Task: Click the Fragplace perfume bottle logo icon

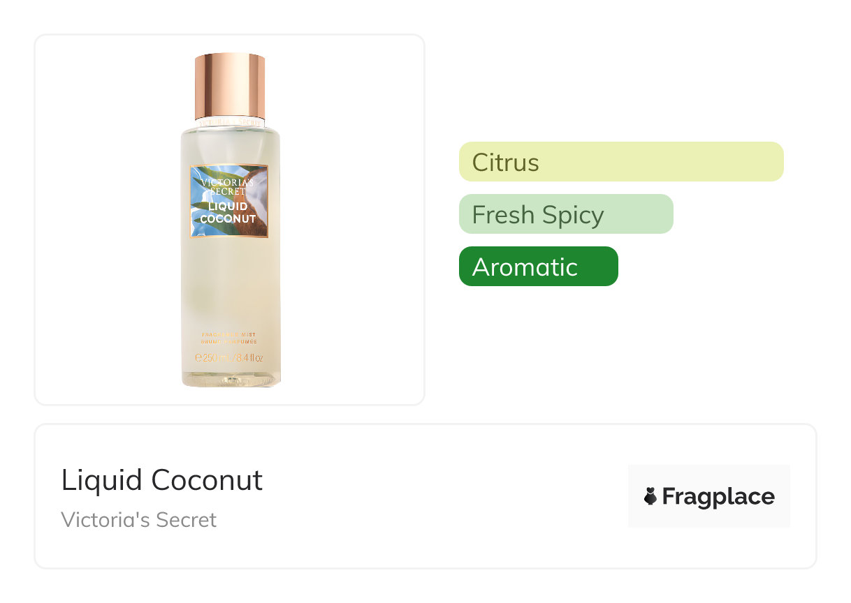Action: tap(650, 496)
